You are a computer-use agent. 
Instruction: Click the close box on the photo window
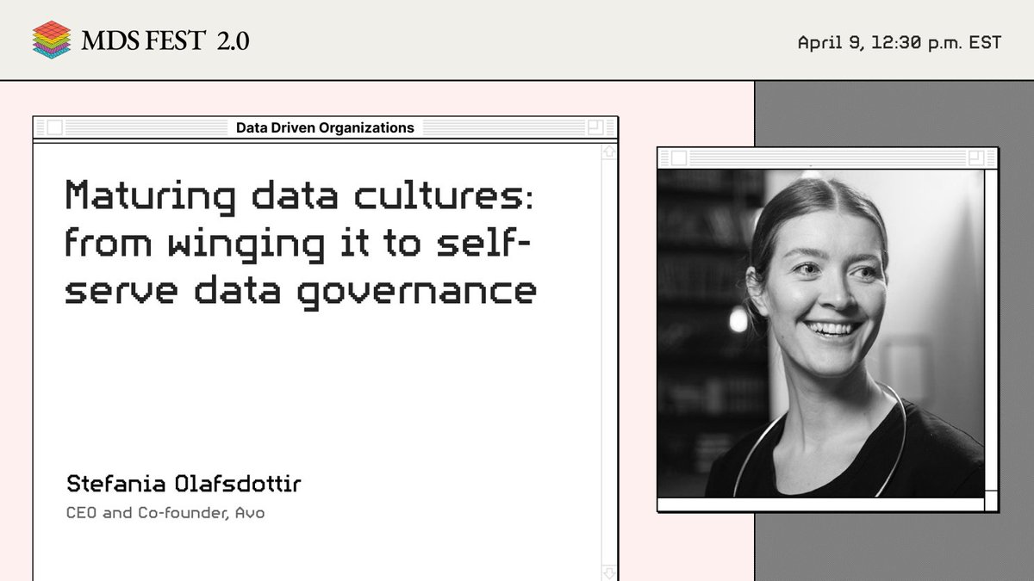click(x=680, y=157)
